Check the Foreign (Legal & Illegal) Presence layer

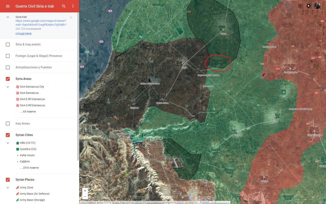coord(8,56)
